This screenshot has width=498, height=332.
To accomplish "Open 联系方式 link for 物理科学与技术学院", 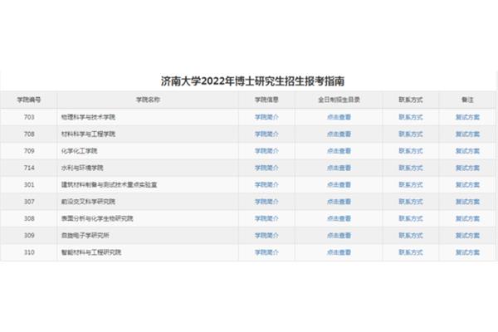I will (411, 117).
